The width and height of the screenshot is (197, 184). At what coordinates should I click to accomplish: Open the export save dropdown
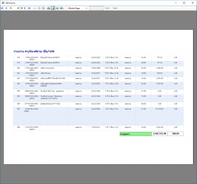point(62,8)
